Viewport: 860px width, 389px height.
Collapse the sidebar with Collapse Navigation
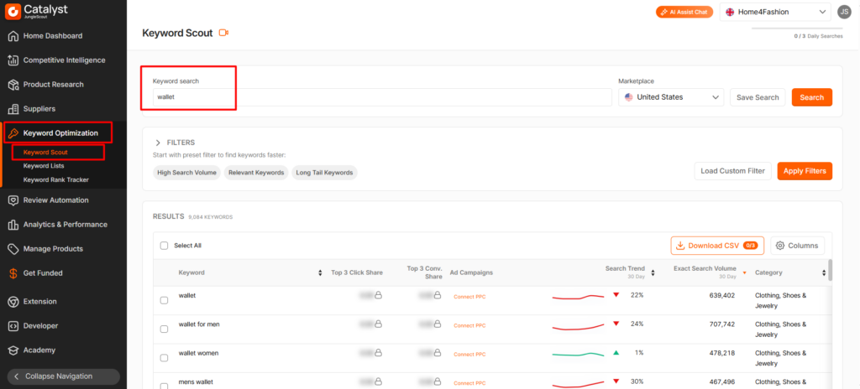point(64,376)
